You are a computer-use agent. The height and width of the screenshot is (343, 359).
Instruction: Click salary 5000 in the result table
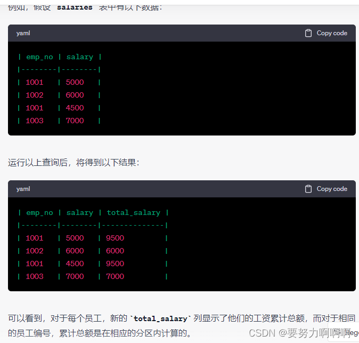tap(75, 238)
